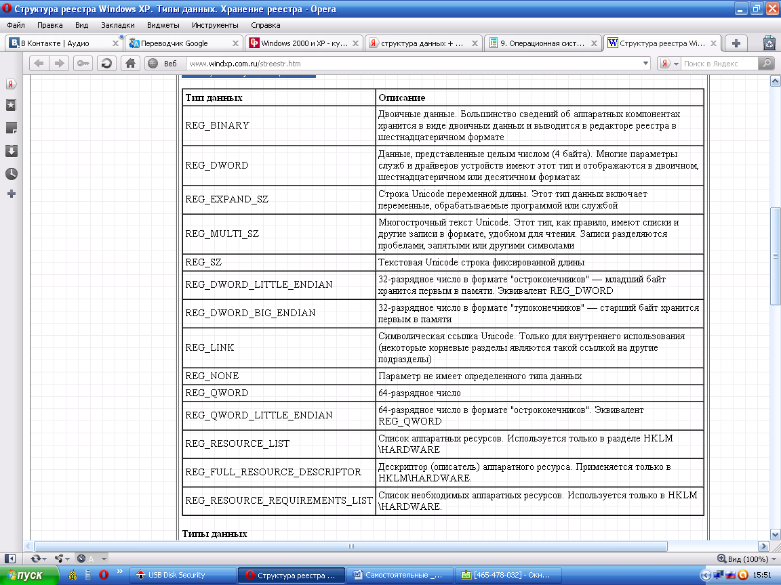Screen dimensions: 781x585
Task: Click the Поиск в Яндекс search field
Action: [719, 63]
